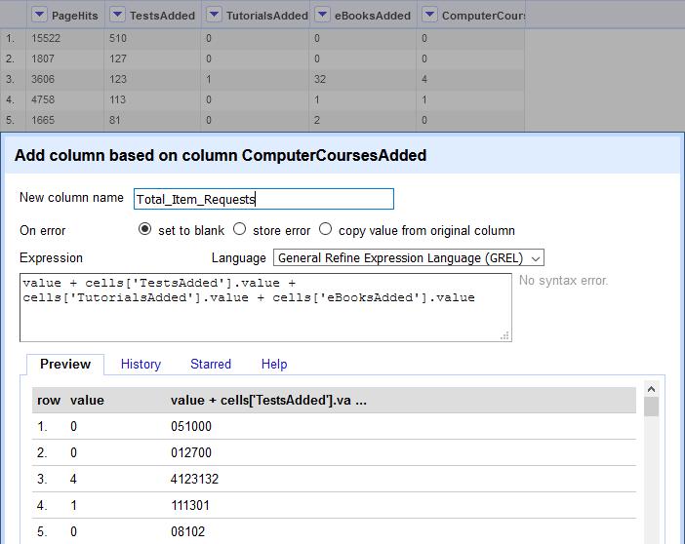
Task: Click the New column name field
Action: coord(263,199)
